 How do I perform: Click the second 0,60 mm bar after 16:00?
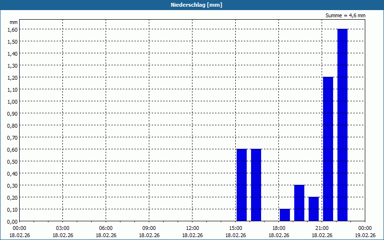tap(256, 185)
